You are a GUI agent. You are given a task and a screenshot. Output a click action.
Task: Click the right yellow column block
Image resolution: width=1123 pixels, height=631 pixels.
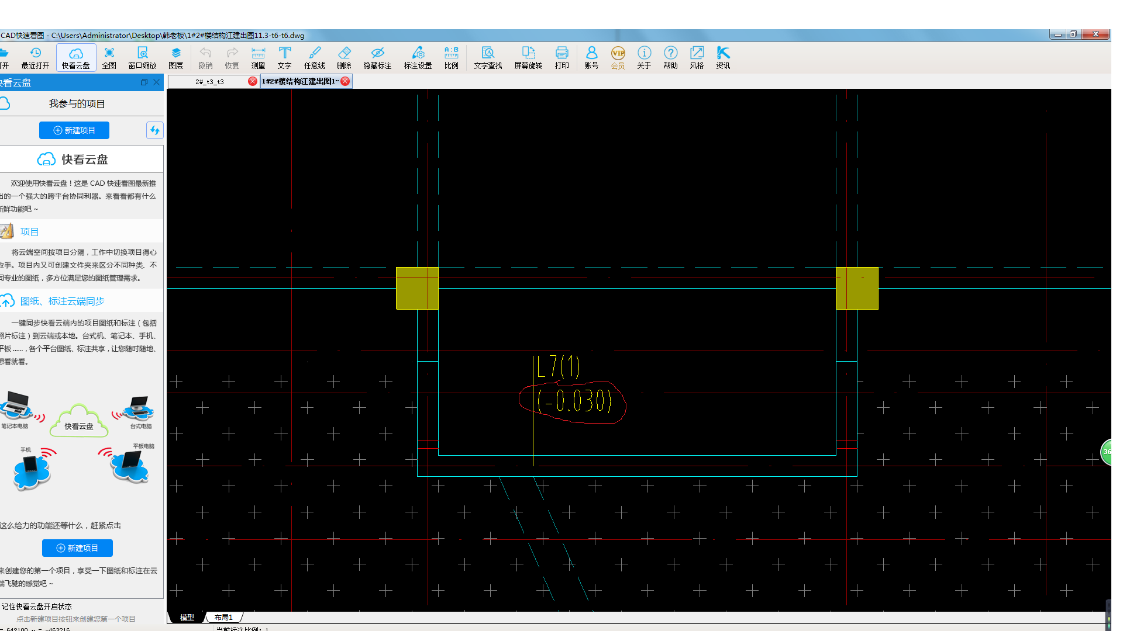857,288
